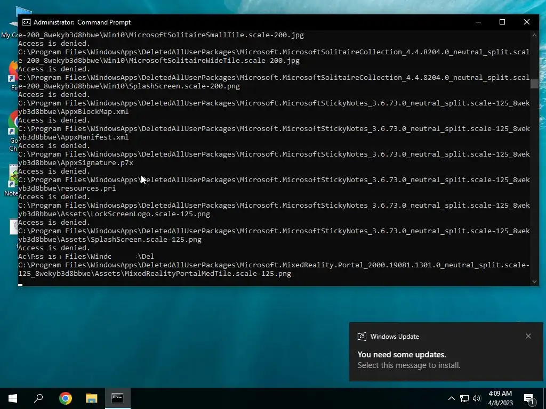Maximize the Command Prompt window
The height and width of the screenshot is (409, 546).
tap(502, 22)
